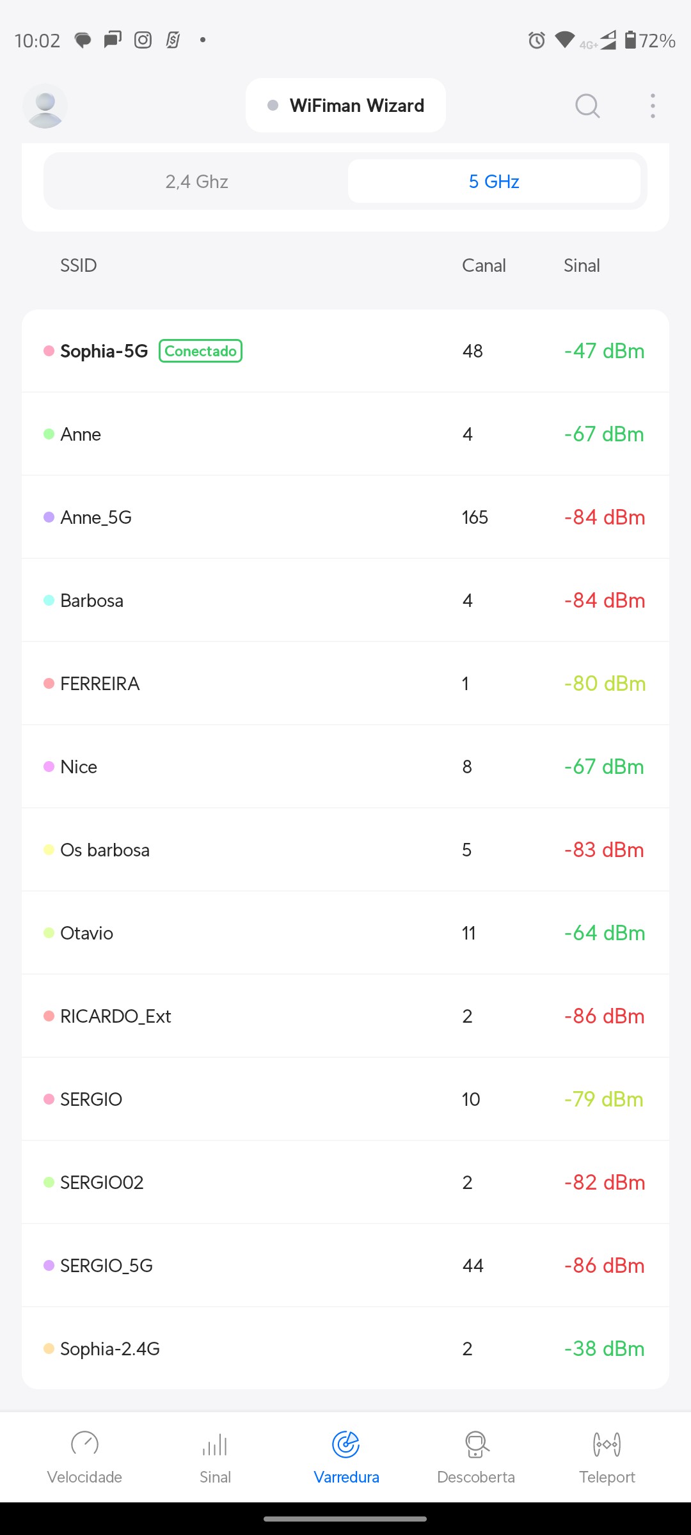
Task: Sort list by the SSID column header
Action: (79, 265)
